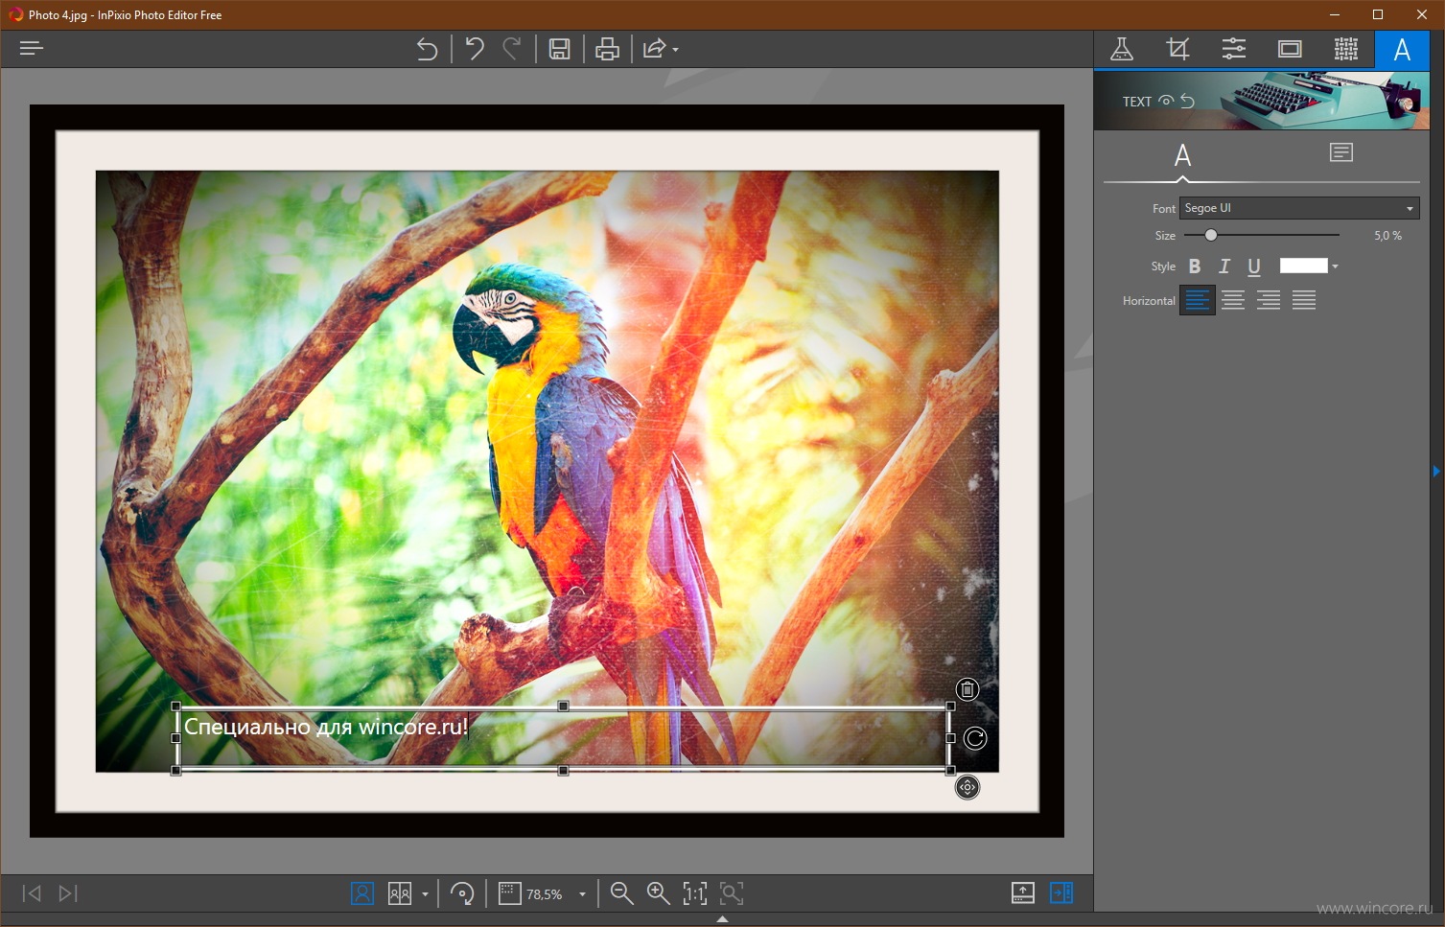This screenshot has height=927, width=1445.
Task: Click the upload-arrow panel icon in bottom bar
Action: click(x=1023, y=893)
